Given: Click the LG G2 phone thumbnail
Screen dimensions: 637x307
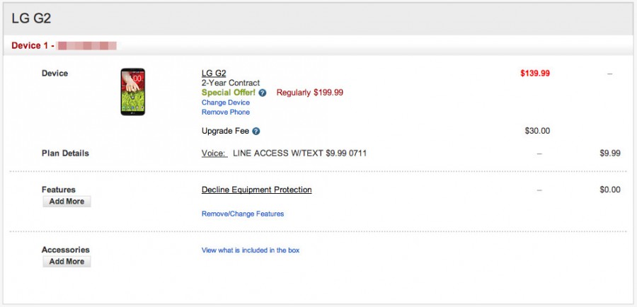Looking at the screenshot, I should point(132,92).
